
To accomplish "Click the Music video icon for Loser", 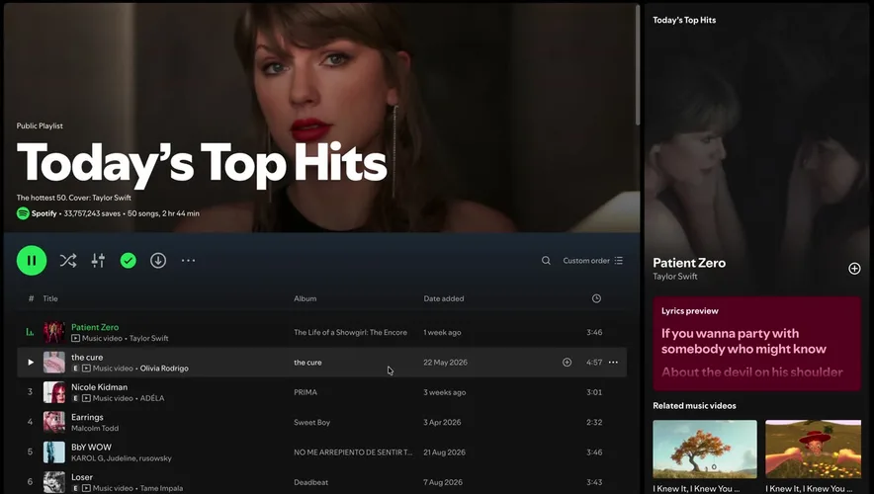I will click(86, 488).
